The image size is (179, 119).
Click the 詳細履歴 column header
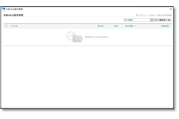click(165, 26)
